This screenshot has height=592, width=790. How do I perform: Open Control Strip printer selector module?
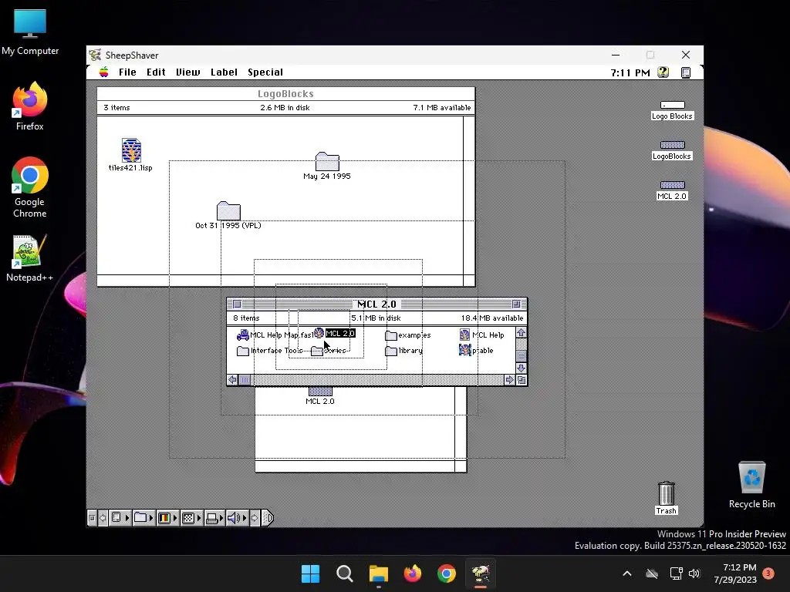coord(214,517)
